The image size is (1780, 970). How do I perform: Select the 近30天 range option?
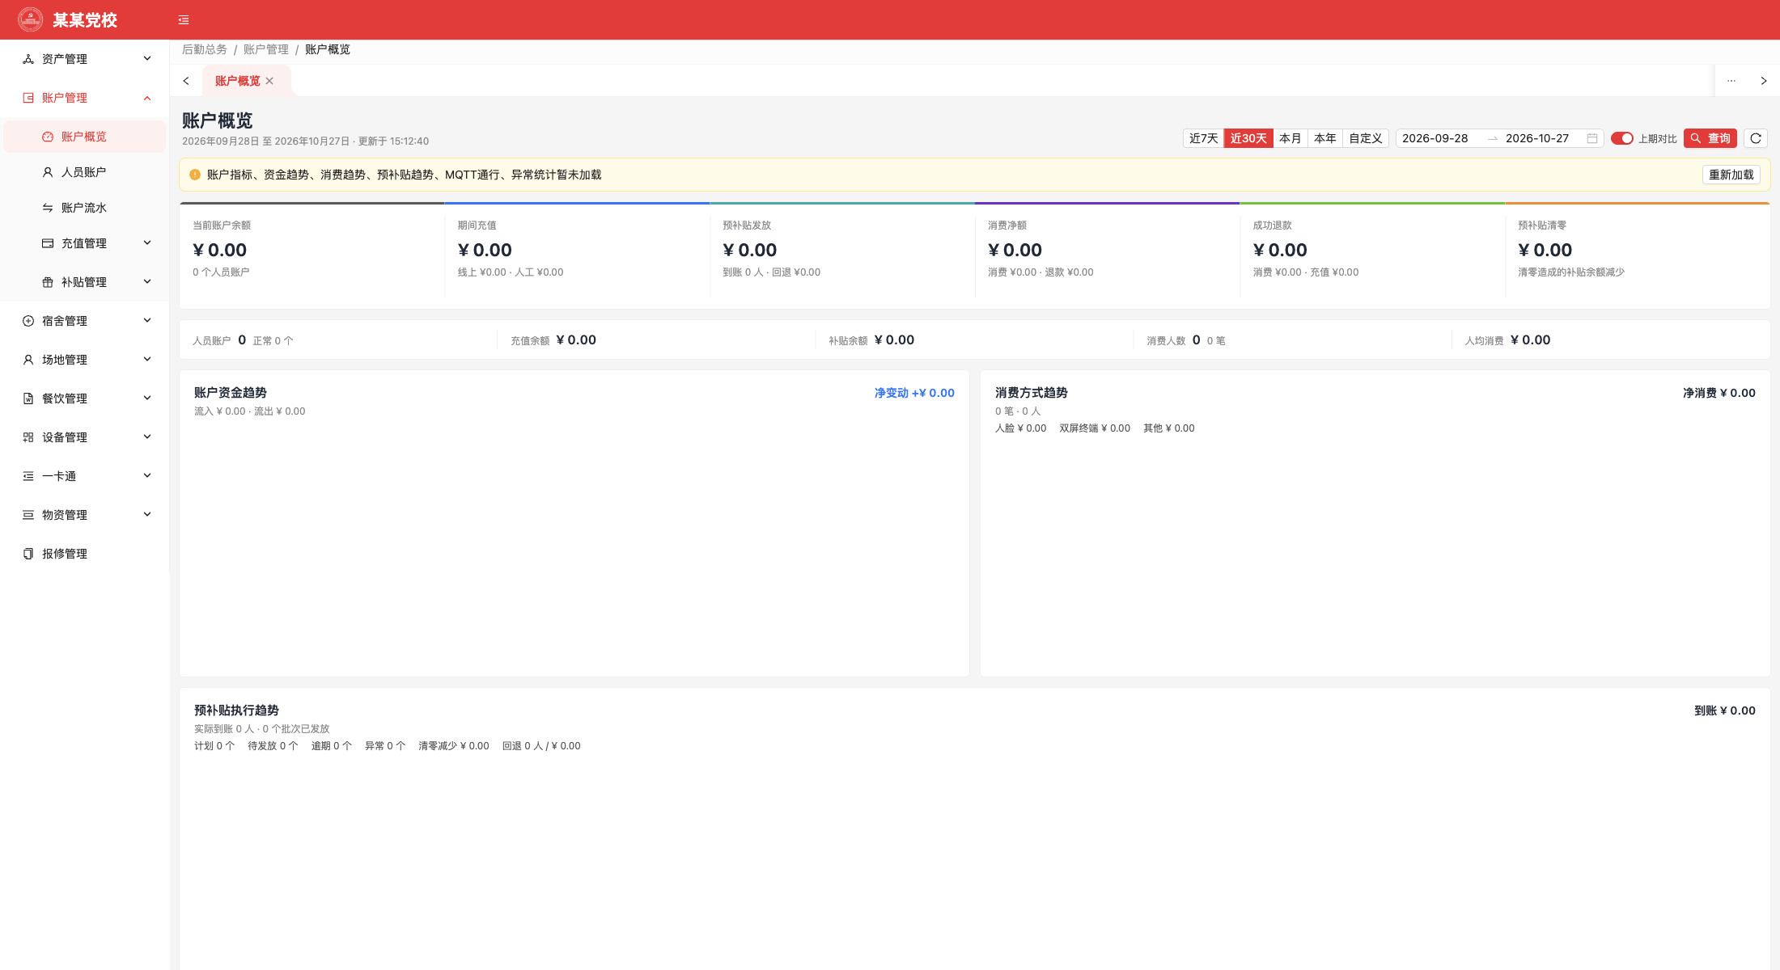tap(1248, 138)
